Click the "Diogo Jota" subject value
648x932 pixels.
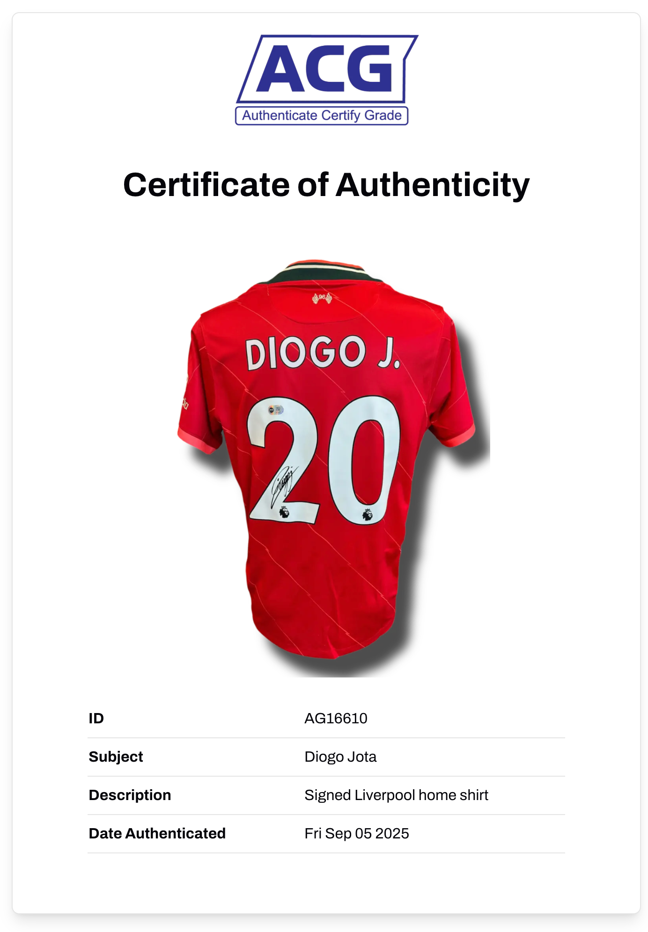[x=340, y=757]
